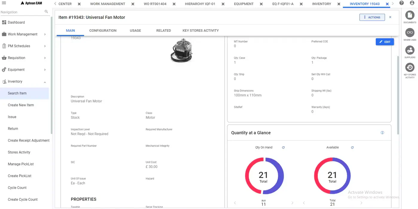The image size is (418, 209).
Task: Click the navigation search magnifier icon
Action: click(46, 12)
